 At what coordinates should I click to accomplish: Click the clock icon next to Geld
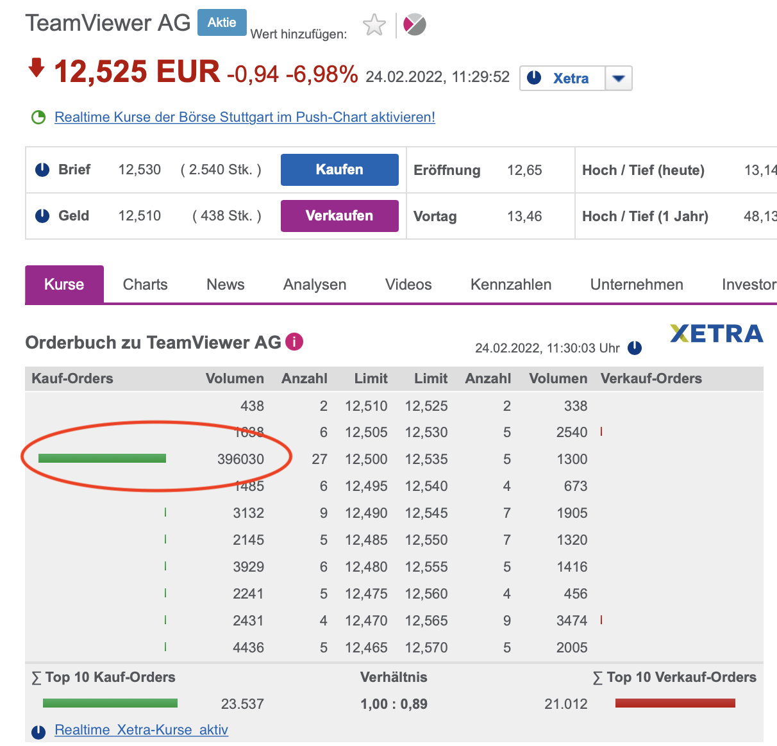click(x=42, y=216)
